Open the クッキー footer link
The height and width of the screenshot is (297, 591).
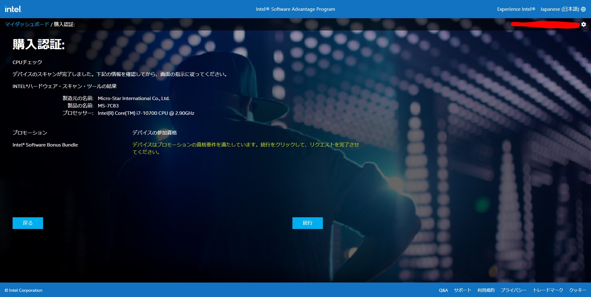click(x=577, y=290)
